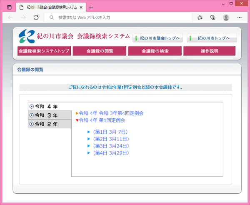The image size is (250, 205).
Task: Open the browser settings ellipsis menu
Action: point(239,17)
